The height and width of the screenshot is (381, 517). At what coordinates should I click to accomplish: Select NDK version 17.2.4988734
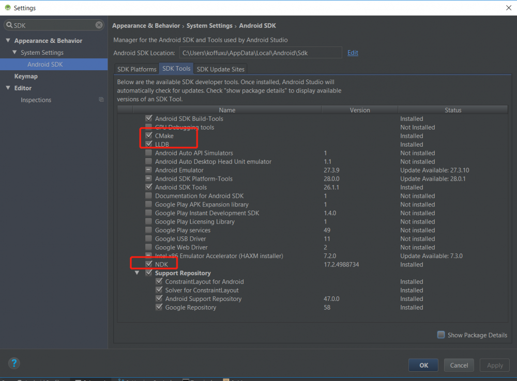(x=341, y=264)
